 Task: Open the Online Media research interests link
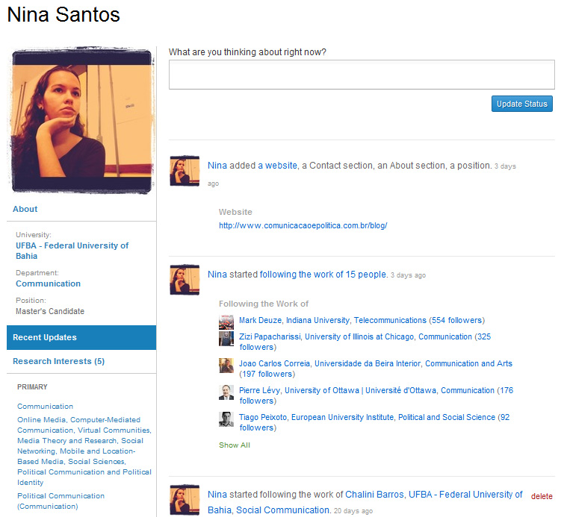click(84, 451)
